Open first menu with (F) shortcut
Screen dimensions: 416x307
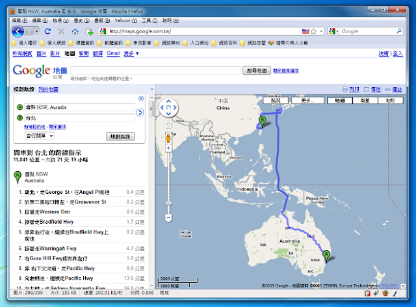coord(19,20)
